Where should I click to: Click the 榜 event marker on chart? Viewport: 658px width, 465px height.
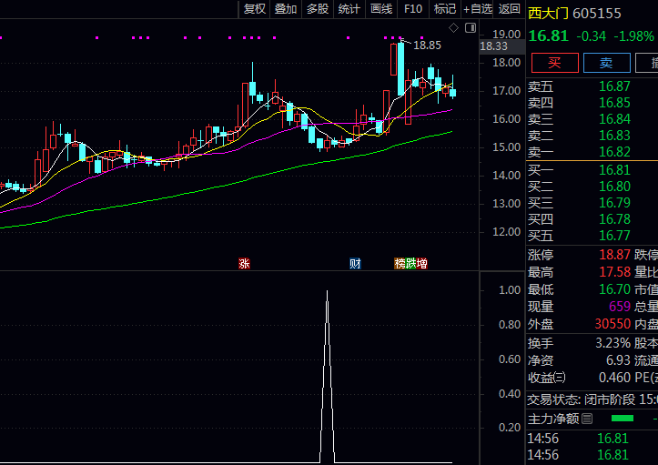tap(400, 264)
